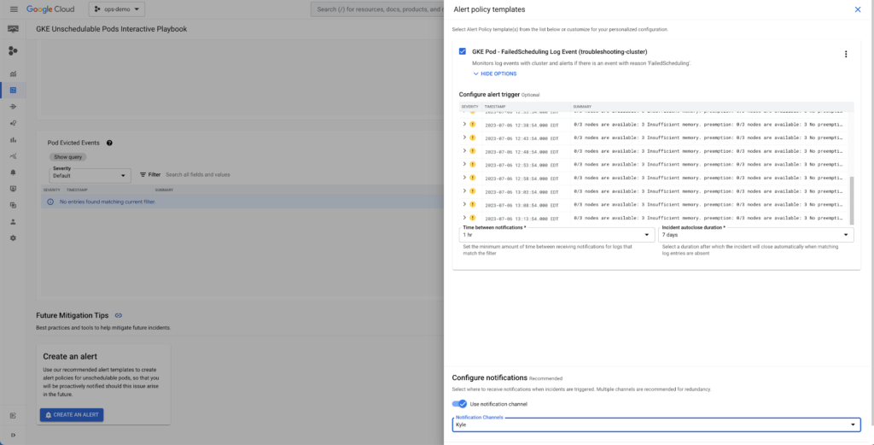Expand the 12:38:54 log entry
874x445 pixels.
coord(463,124)
